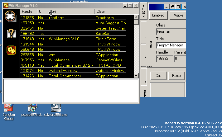Click the Title field containing Program Manager
The height and width of the screenshot is (137, 222).
pos(171,45)
